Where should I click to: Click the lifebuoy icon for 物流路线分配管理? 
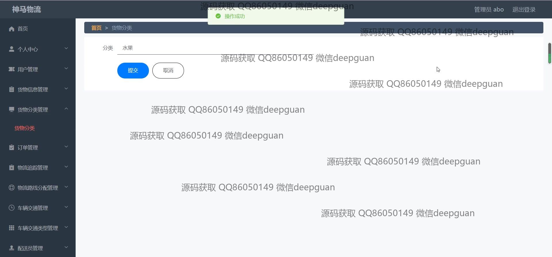point(11,188)
